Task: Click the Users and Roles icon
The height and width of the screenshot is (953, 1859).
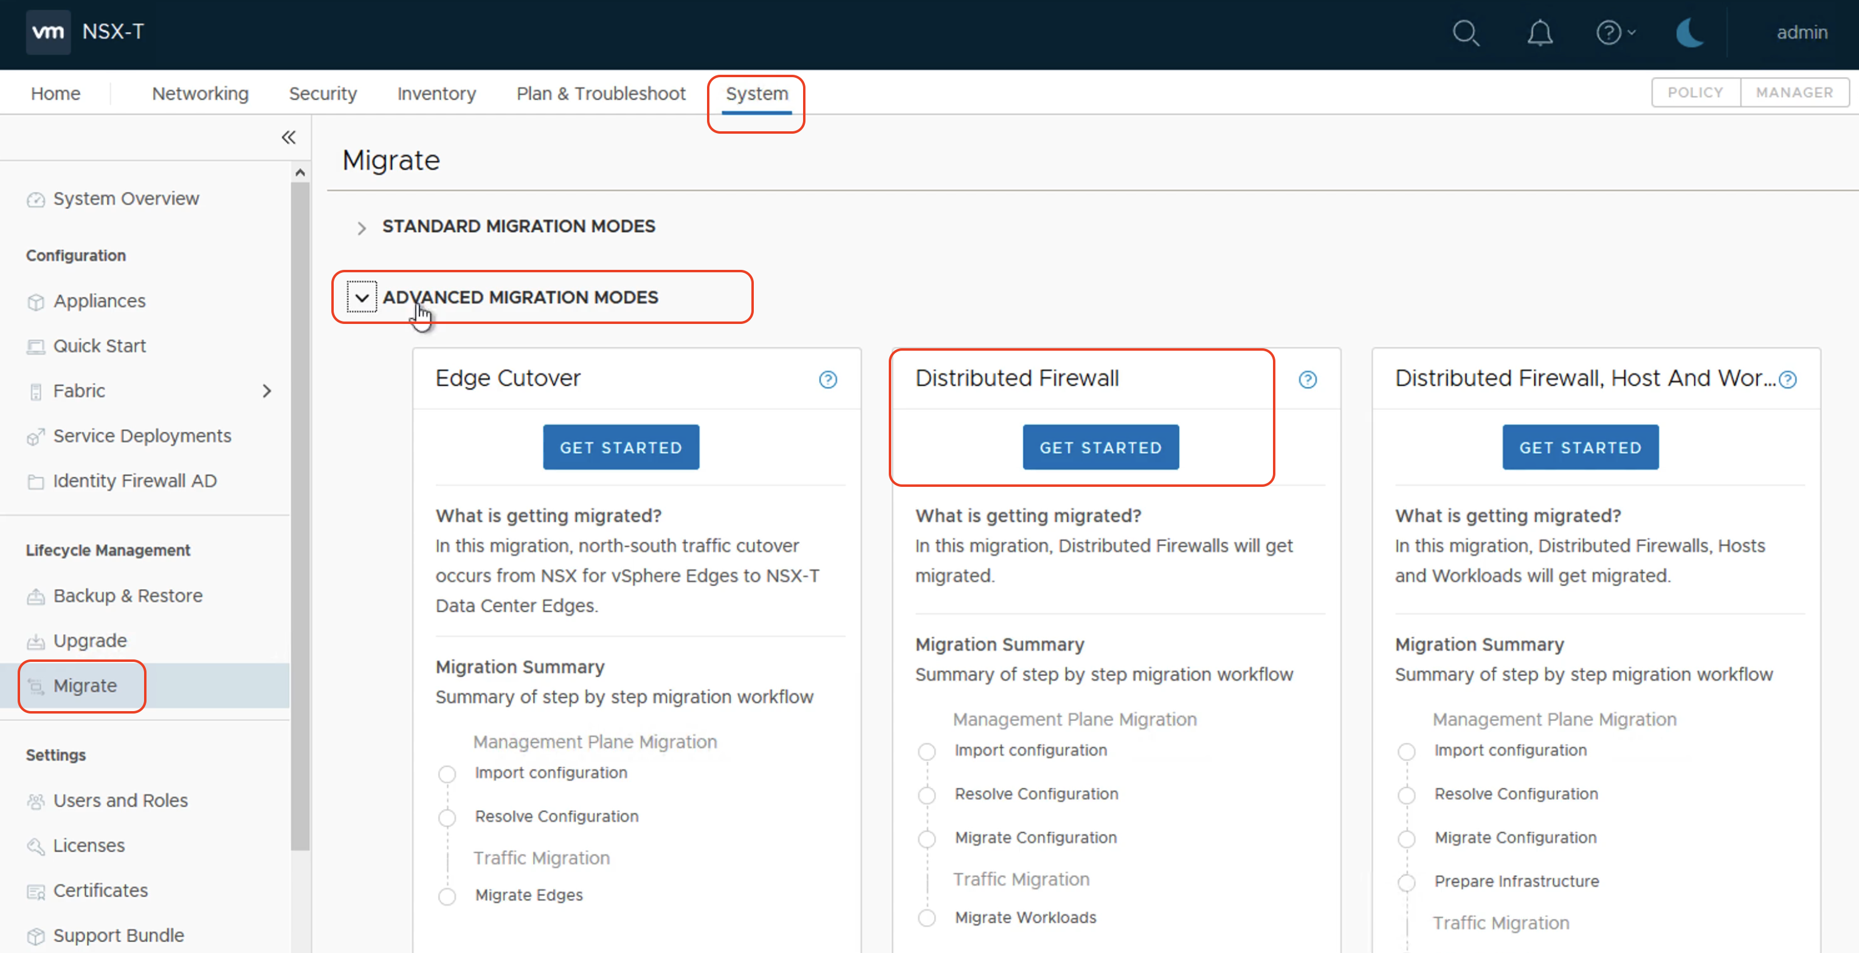Action: click(35, 802)
